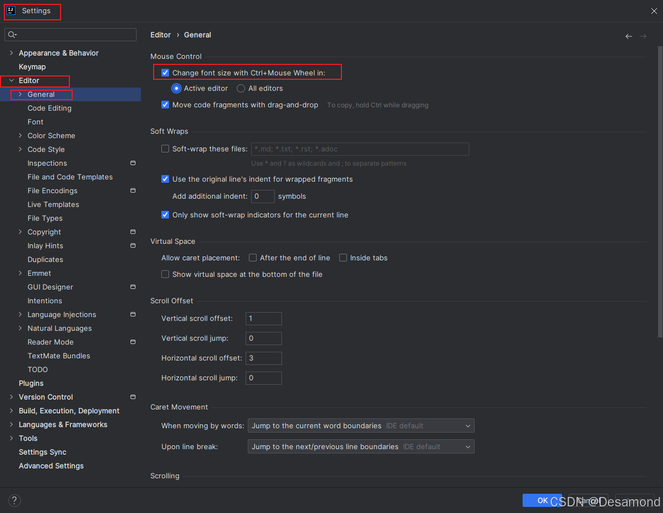The image size is (663, 513).
Task: Click the Vertical scroll offset field
Action: [x=264, y=318]
